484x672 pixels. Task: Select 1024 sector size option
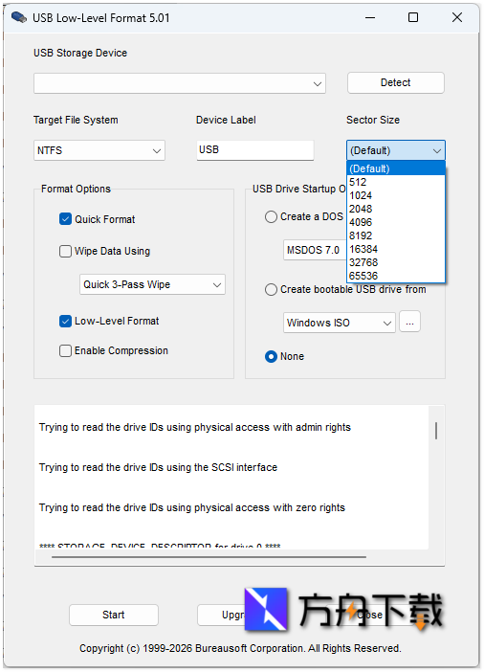click(395, 195)
